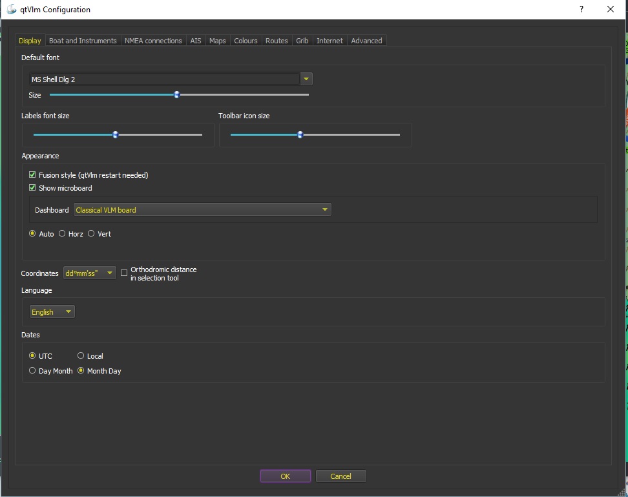Screen dimensions: 628x497
Task: Toggle Fusion style checkbox
Action: (x=32, y=174)
